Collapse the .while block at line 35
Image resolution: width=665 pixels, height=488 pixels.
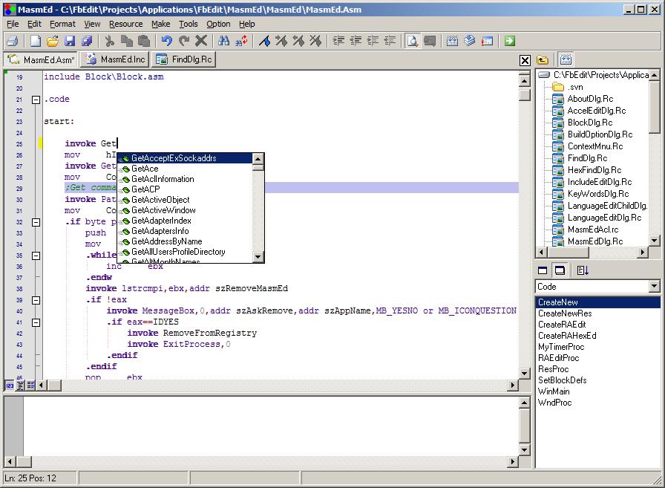click(36, 256)
